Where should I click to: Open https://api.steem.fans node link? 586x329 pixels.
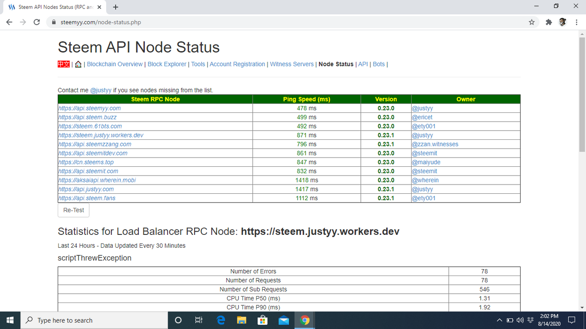[x=87, y=198]
